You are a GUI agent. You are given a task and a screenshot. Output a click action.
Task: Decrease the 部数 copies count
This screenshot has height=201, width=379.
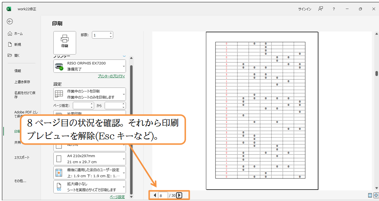click(111, 37)
